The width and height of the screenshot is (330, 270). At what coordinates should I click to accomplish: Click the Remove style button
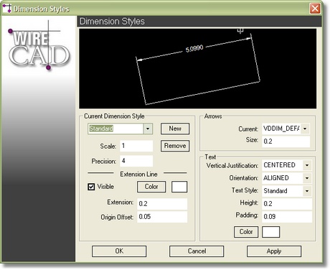point(175,146)
